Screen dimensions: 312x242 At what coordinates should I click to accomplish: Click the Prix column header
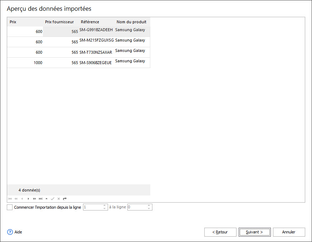[25, 22]
